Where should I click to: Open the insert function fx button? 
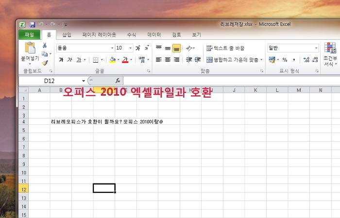tap(118, 81)
